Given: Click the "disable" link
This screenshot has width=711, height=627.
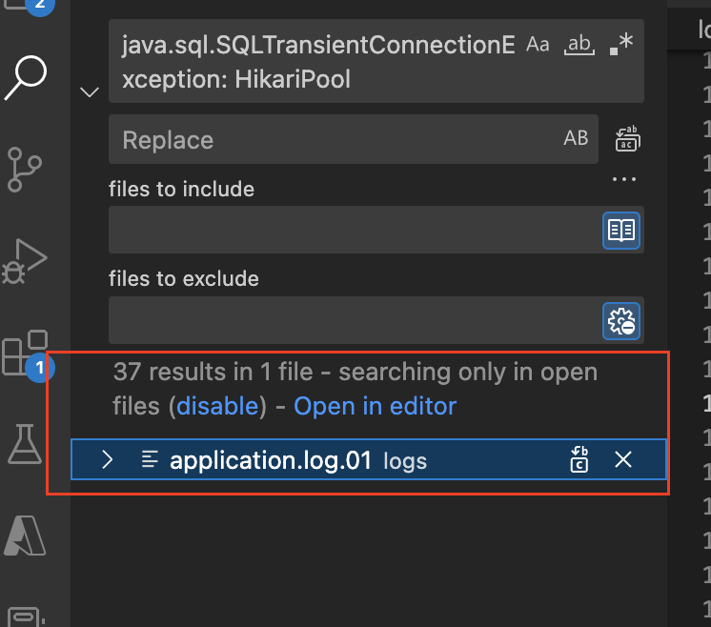Looking at the screenshot, I should [217, 406].
